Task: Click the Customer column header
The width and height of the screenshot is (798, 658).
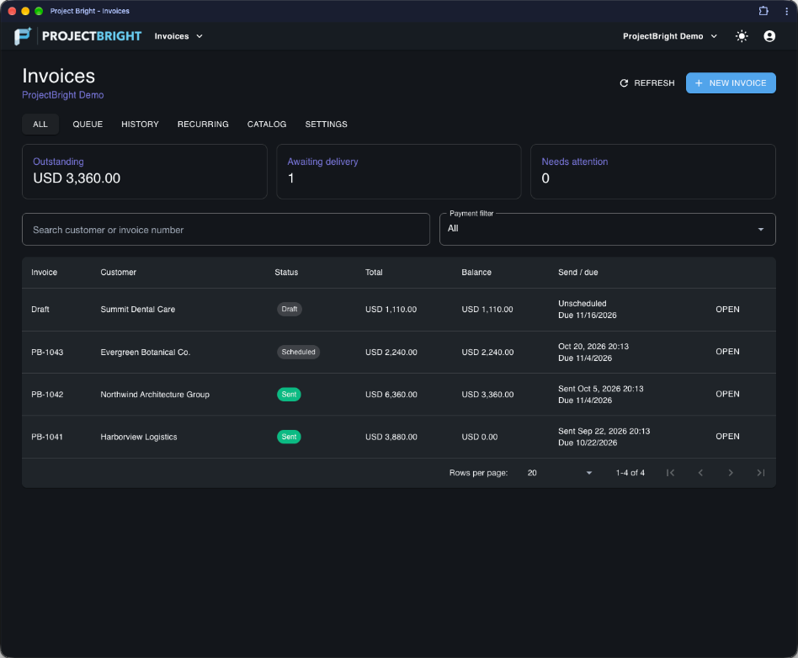Action: pyautogui.click(x=118, y=273)
